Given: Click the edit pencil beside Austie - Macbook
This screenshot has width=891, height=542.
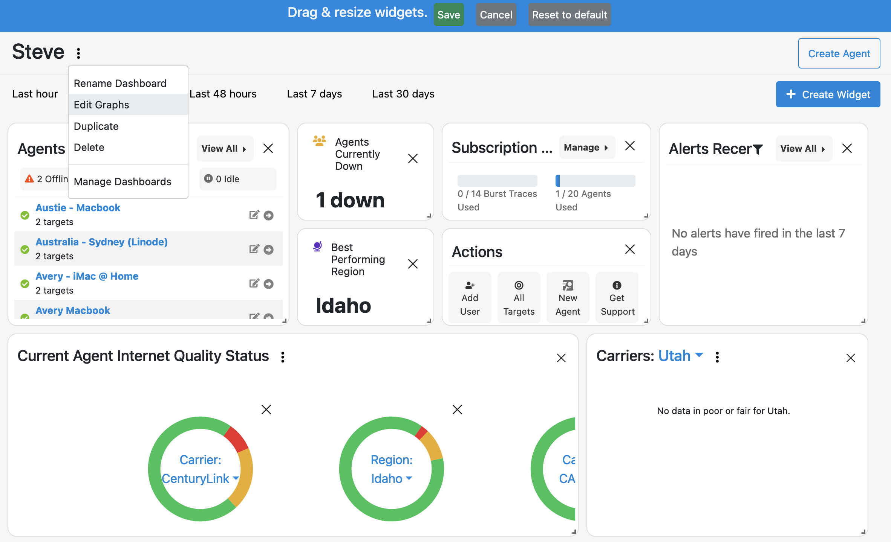Looking at the screenshot, I should (254, 215).
